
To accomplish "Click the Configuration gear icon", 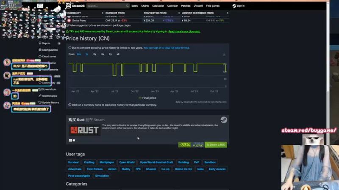I will click(x=40, y=49).
